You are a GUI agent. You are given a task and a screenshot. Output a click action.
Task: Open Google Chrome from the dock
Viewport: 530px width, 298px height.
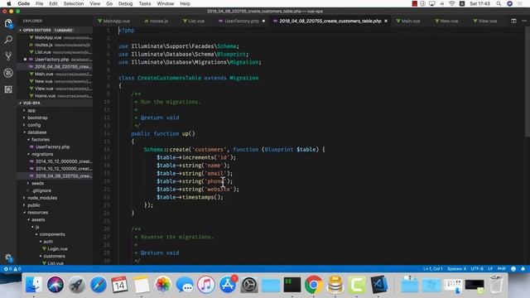314,285
